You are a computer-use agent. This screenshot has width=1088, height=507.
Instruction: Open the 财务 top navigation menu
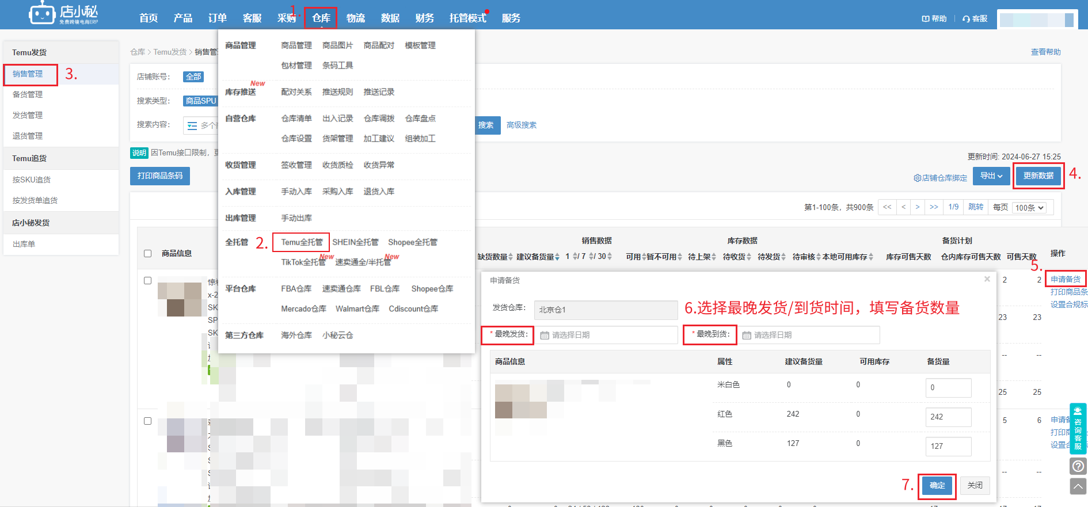pos(425,18)
